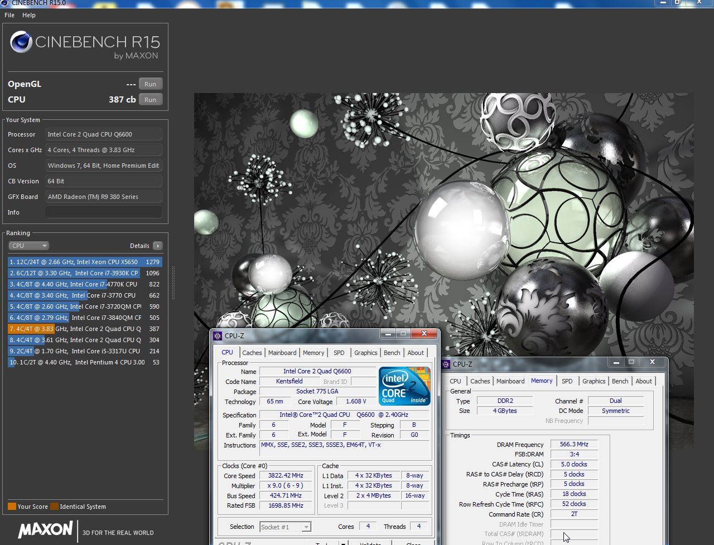
Task: Open SPD tab in CPU-Z memory window
Action: point(567,381)
